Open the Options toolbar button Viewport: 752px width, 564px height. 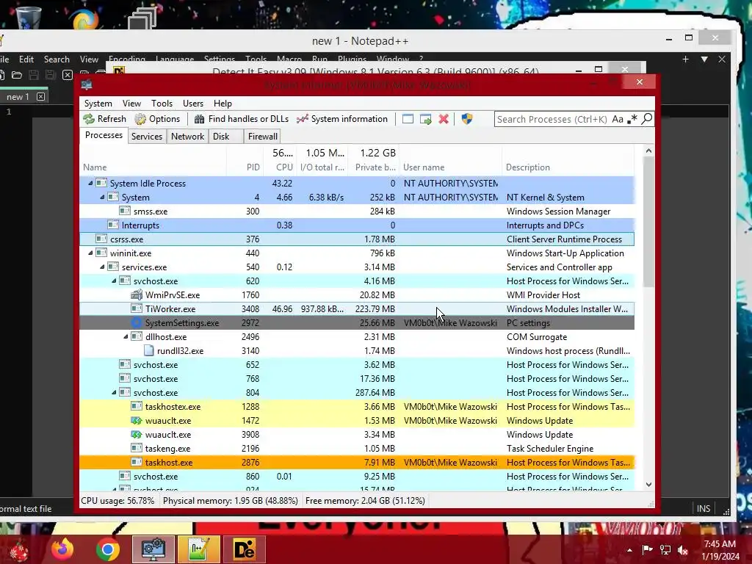tap(157, 119)
